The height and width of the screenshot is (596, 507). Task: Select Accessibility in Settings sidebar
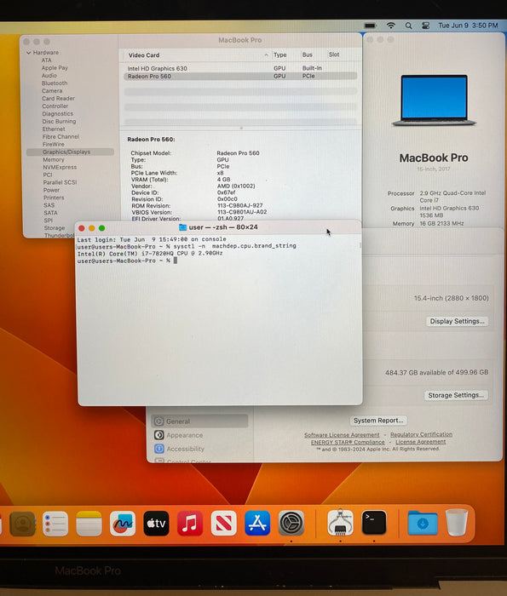tap(185, 449)
